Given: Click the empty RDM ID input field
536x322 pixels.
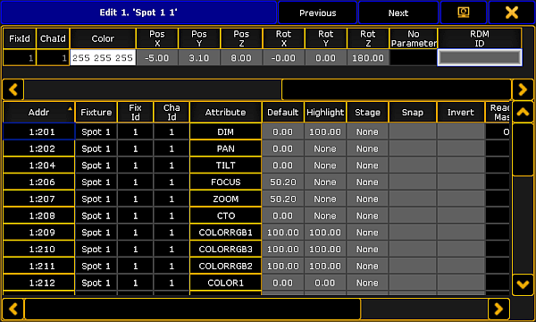Looking at the screenshot, I should click(480, 57).
